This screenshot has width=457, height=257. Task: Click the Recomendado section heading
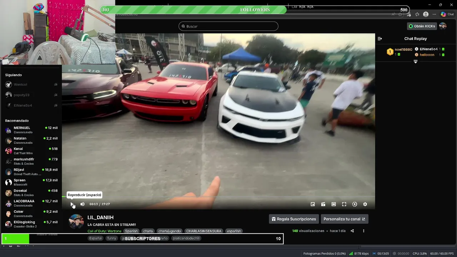point(17,121)
